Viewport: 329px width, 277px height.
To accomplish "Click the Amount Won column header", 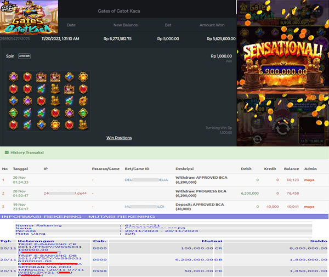I will (212, 25).
